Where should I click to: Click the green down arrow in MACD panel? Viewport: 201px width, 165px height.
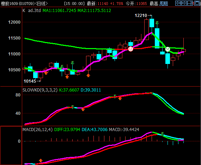click(163, 134)
